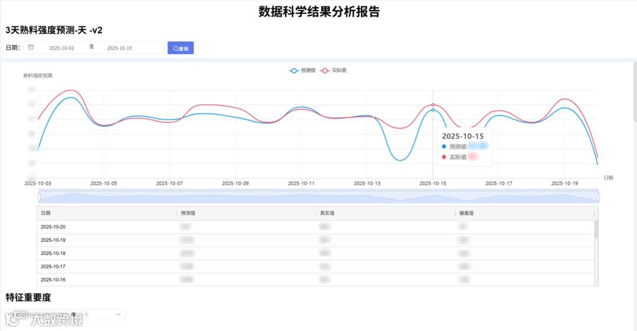The height and width of the screenshot is (331, 637).
Task: Select the end date field 2025-10-19
Action: coord(119,48)
